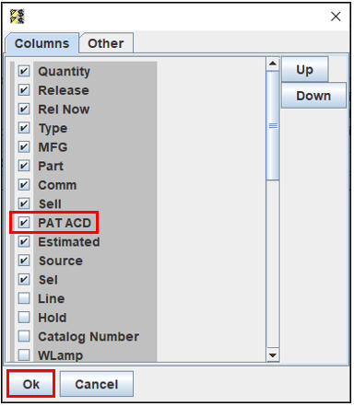354x406 pixels.
Task: Disable the MFG column checkbox
Action: [x=24, y=147]
